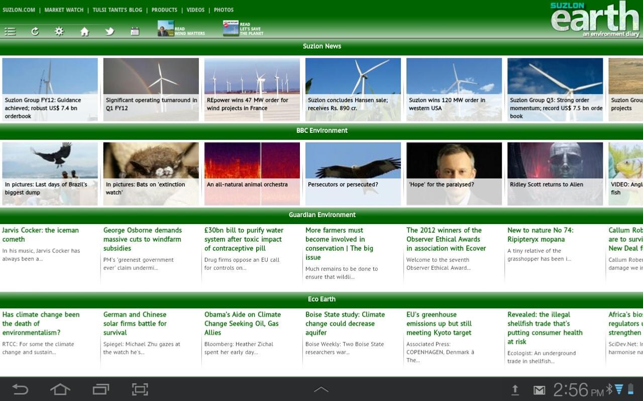
Task: Open SUZLON.COM menu link
Action: click(19, 10)
